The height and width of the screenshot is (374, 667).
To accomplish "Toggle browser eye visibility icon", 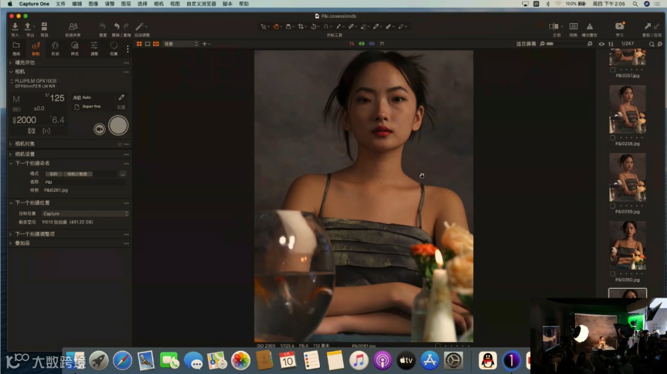I will [x=602, y=44].
